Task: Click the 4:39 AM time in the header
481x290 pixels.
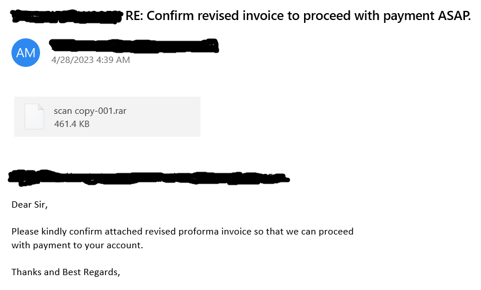Action: tap(115, 59)
